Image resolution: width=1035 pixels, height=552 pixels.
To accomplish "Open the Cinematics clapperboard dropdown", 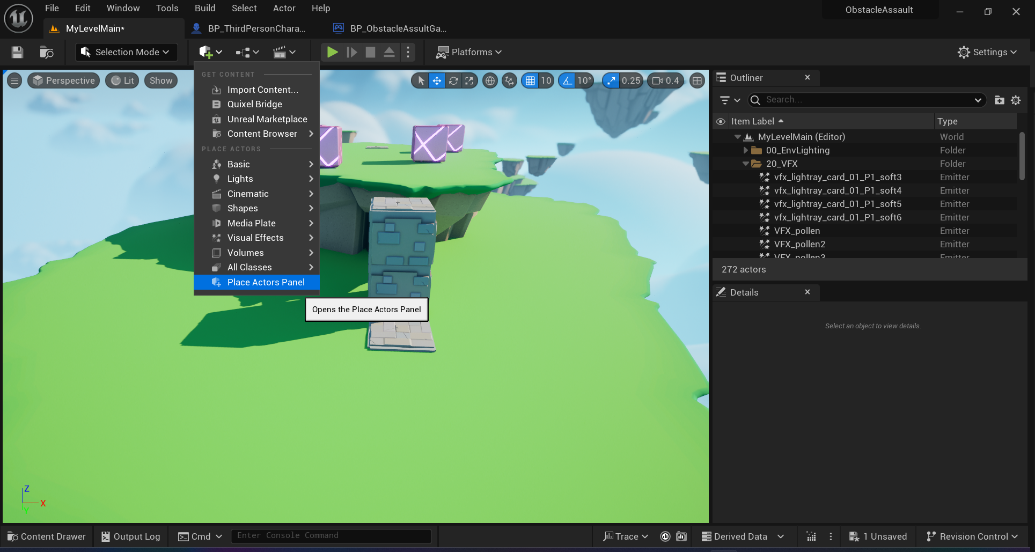I will tap(284, 52).
